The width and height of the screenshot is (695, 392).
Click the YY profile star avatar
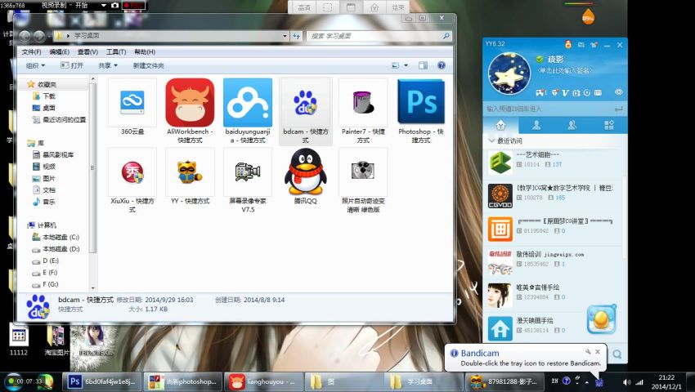pyautogui.click(x=509, y=74)
